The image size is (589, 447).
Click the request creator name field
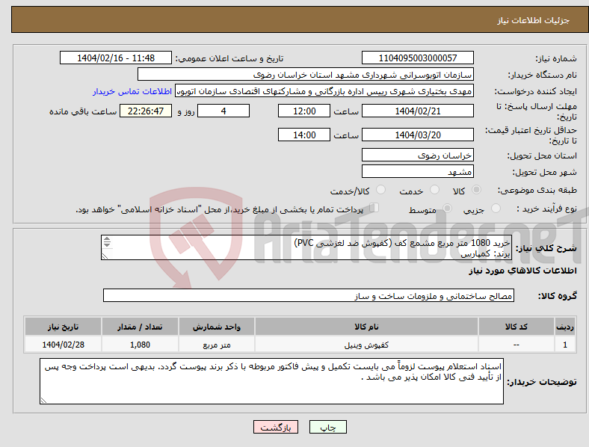(324, 91)
